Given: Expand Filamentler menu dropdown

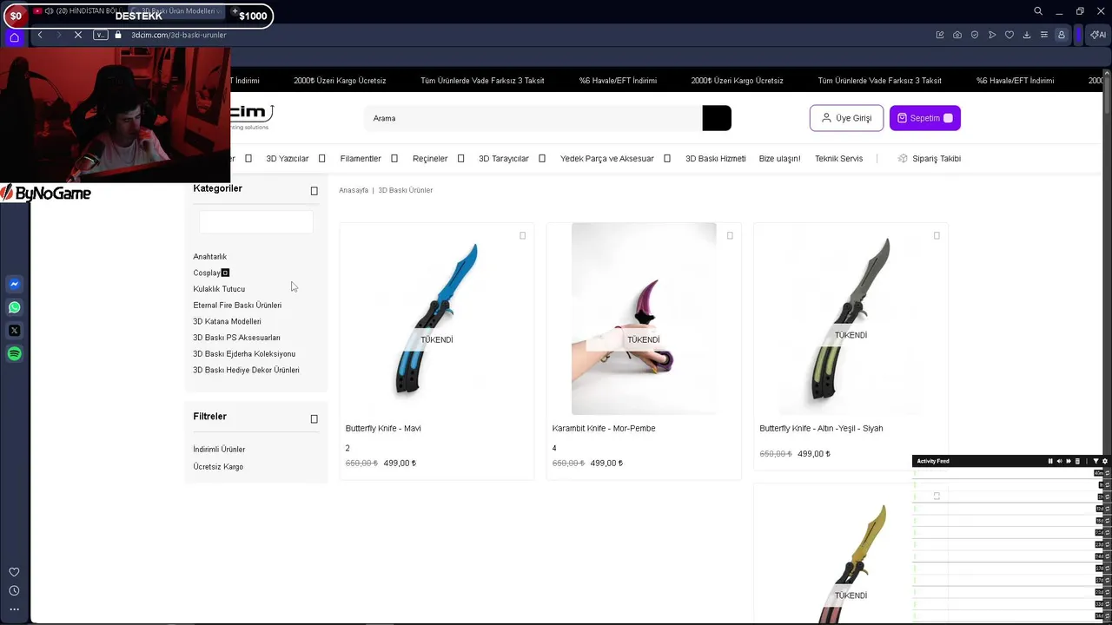Looking at the screenshot, I should pyautogui.click(x=394, y=159).
